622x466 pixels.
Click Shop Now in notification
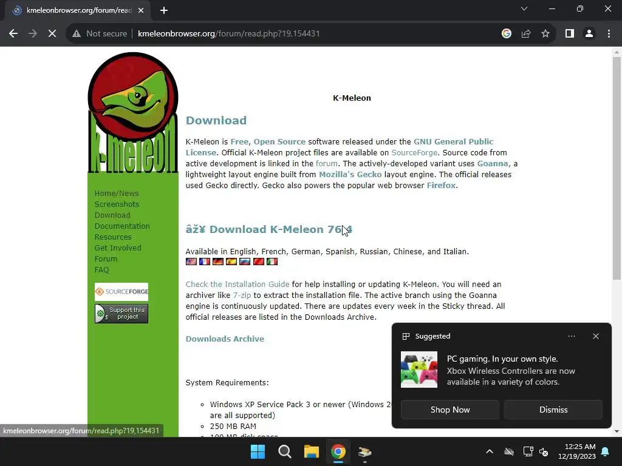pyautogui.click(x=450, y=410)
